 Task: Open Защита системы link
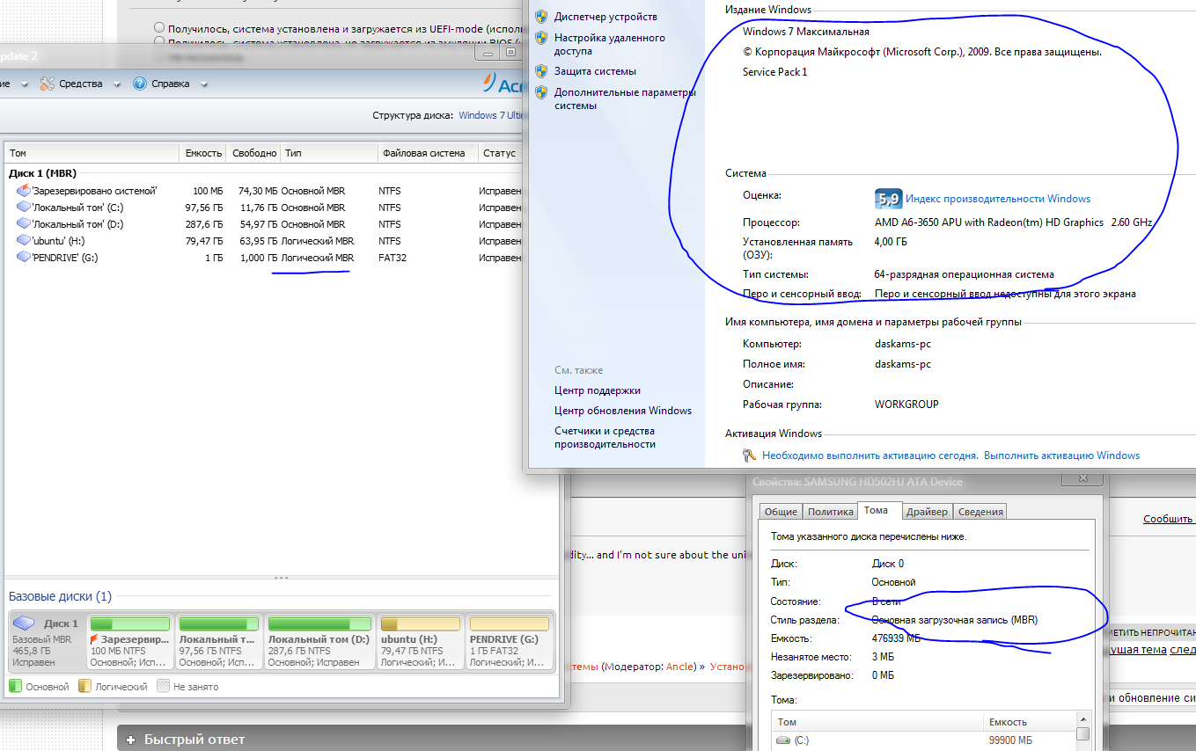(x=595, y=71)
